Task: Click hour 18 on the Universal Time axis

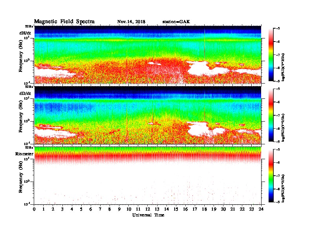Action: tap(204, 209)
